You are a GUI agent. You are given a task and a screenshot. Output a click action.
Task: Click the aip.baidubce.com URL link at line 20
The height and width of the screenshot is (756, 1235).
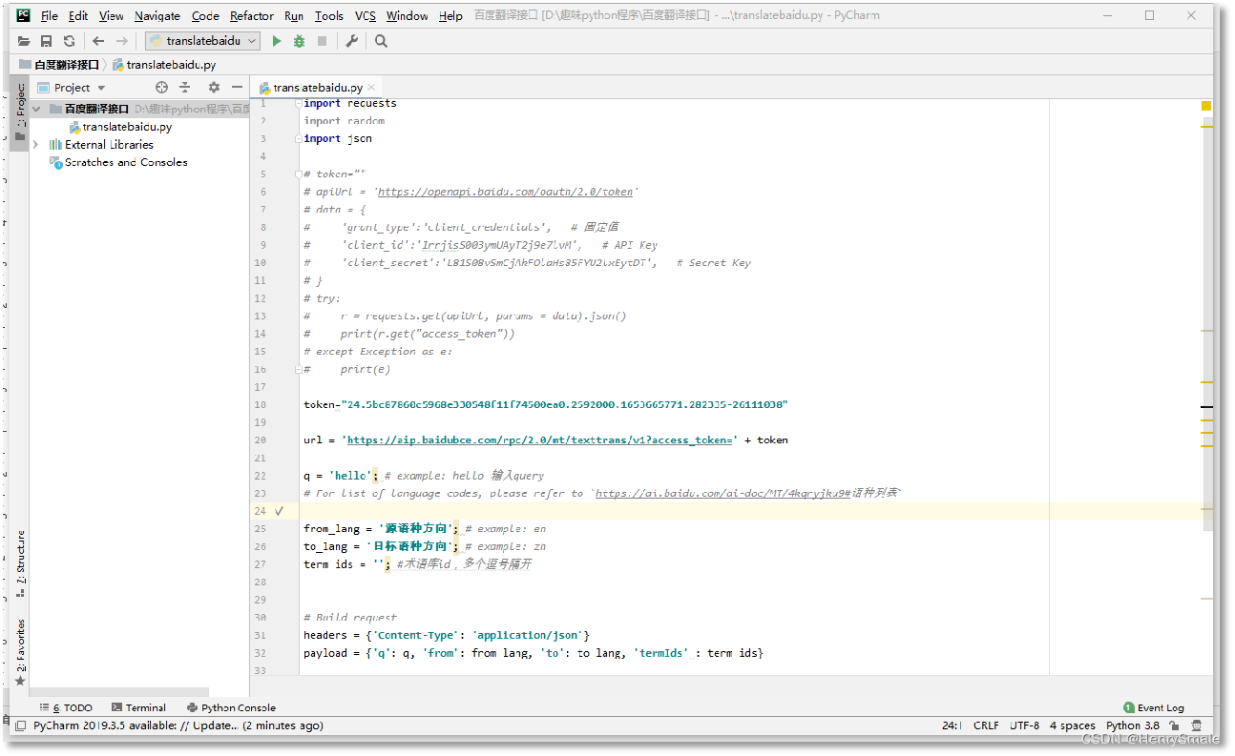pyautogui.click(x=542, y=440)
